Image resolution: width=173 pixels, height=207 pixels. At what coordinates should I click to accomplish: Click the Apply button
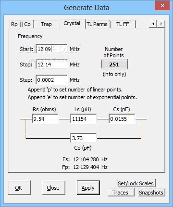coord(88,188)
